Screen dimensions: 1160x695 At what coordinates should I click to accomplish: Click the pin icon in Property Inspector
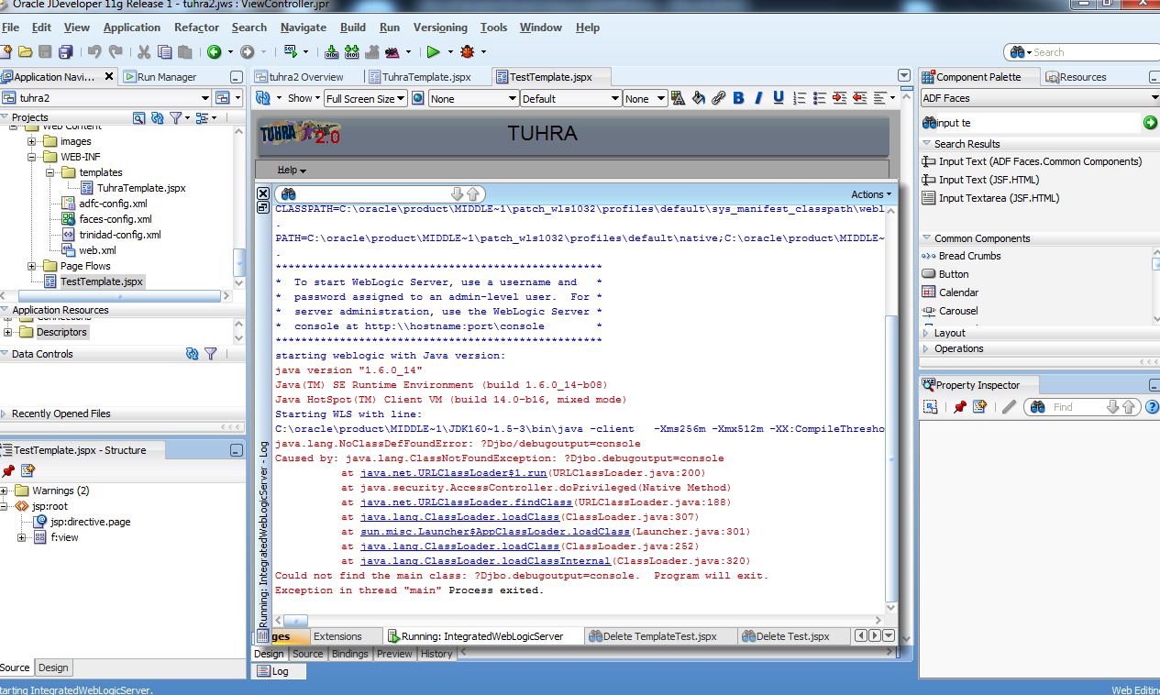pyautogui.click(x=959, y=407)
